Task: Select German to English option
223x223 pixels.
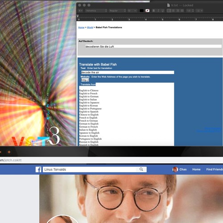Action: point(89,124)
